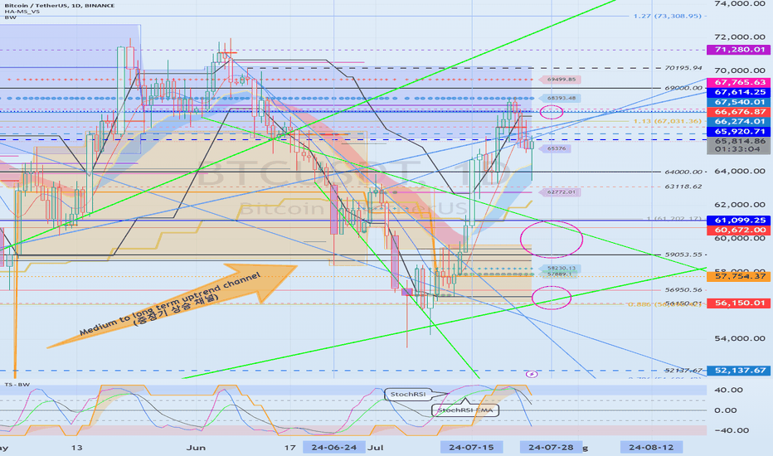
Task: Select the StochRSI EMA callout label
Action: click(x=465, y=410)
